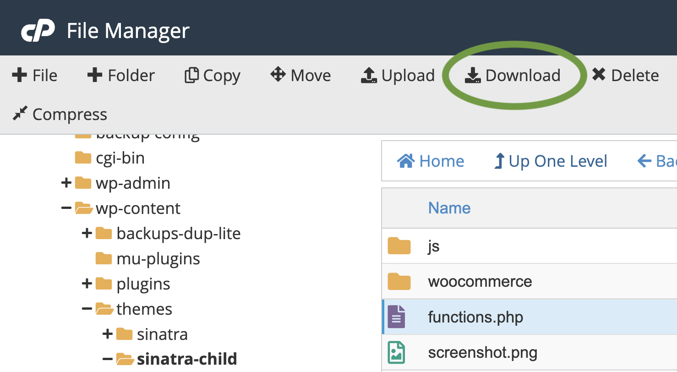This screenshot has width=677, height=372.
Task: Select the js folder name
Action: (x=434, y=247)
